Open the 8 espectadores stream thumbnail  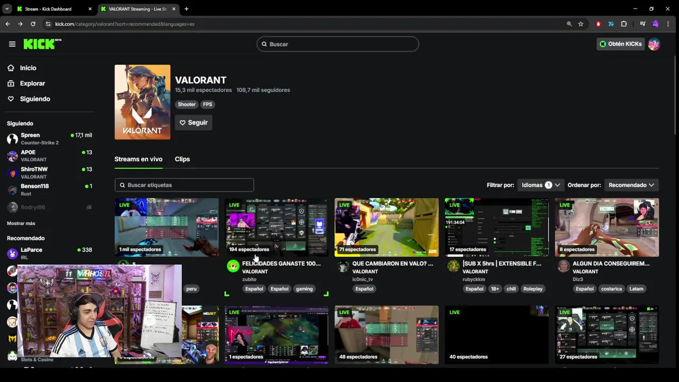(x=607, y=227)
